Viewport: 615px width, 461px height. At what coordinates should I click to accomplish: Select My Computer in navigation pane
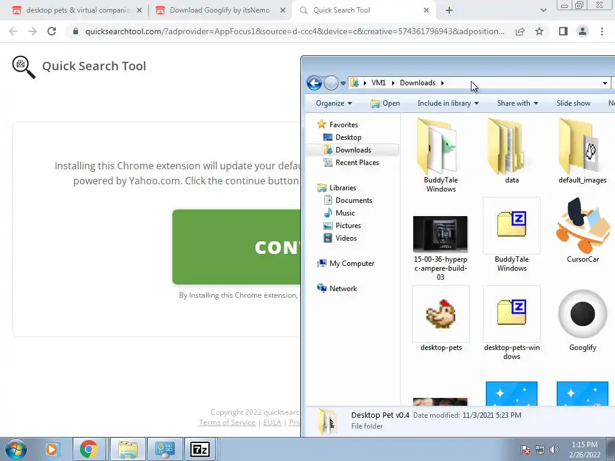pyautogui.click(x=352, y=264)
